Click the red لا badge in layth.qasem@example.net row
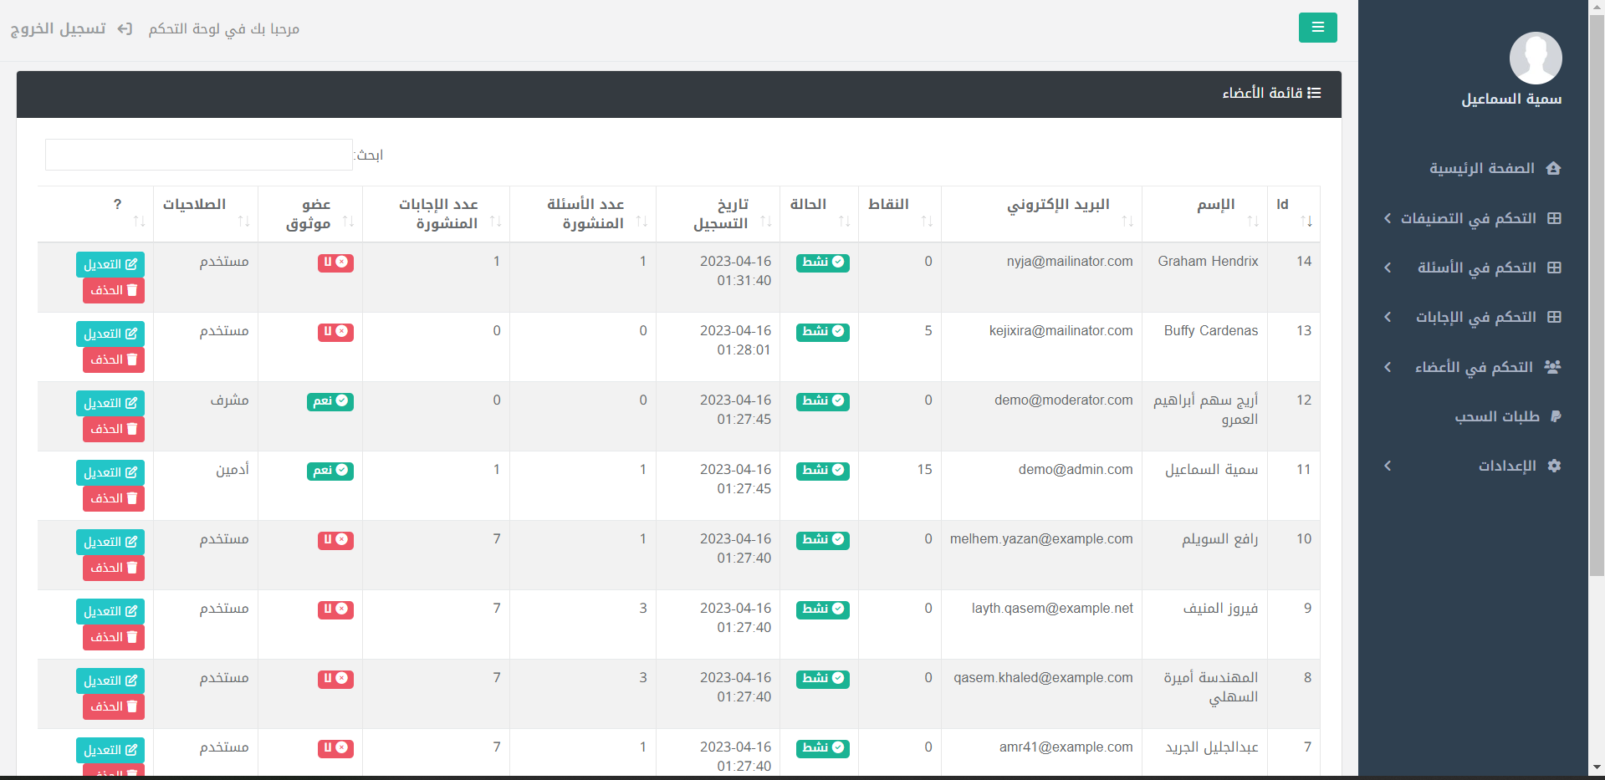The height and width of the screenshot is (780, 1605). pyautogui.click(x=335, y=609)
